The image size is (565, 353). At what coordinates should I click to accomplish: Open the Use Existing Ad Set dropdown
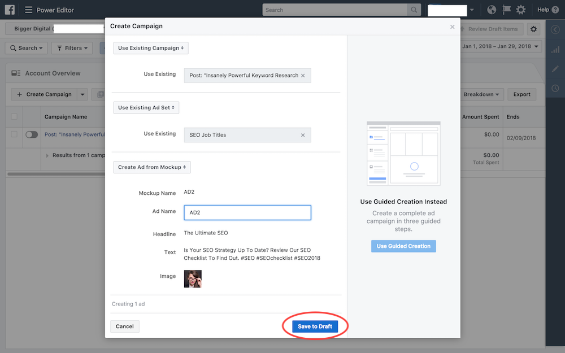coord(146,107)
